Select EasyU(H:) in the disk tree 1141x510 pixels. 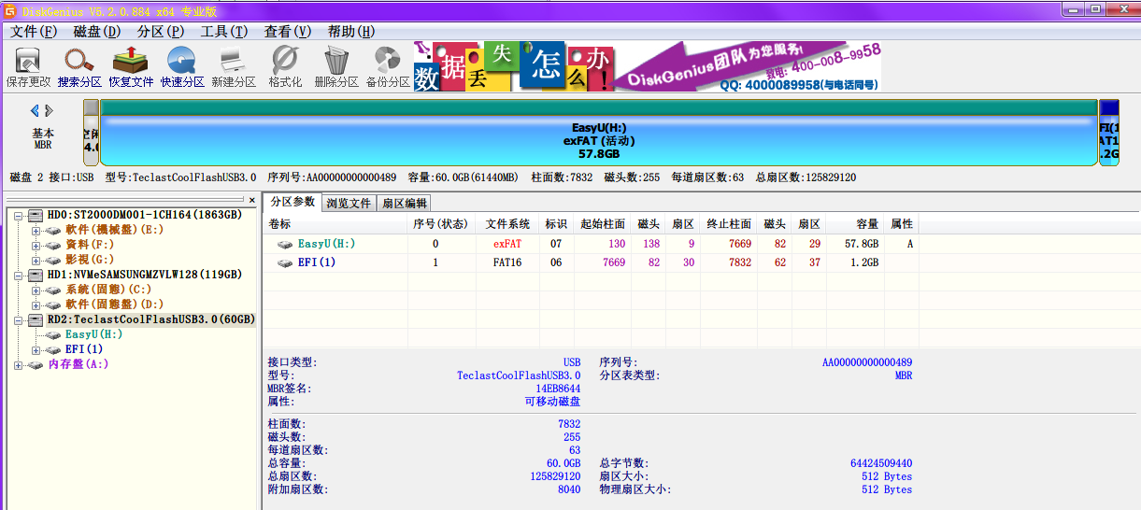click(93, 334)
